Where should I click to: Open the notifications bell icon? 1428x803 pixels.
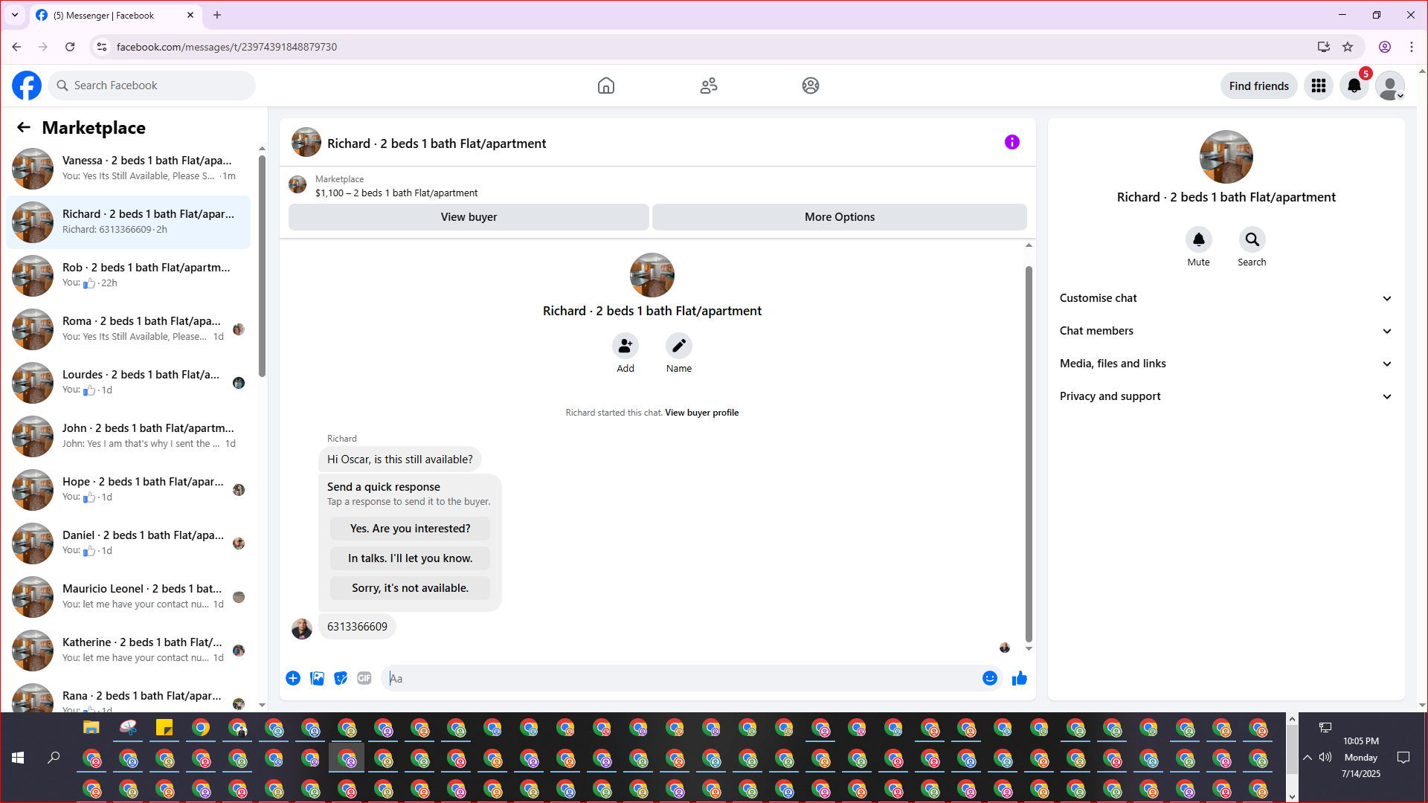coord(1354,86)
